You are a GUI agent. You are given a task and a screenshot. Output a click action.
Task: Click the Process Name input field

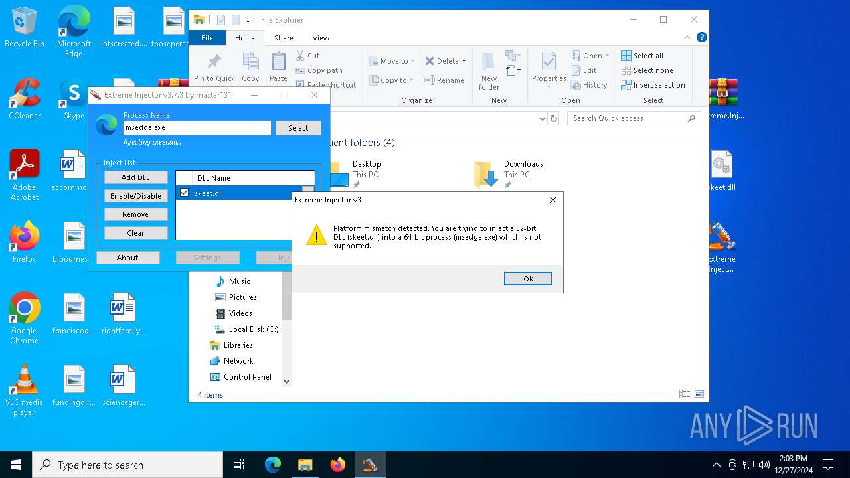(197, 127)
